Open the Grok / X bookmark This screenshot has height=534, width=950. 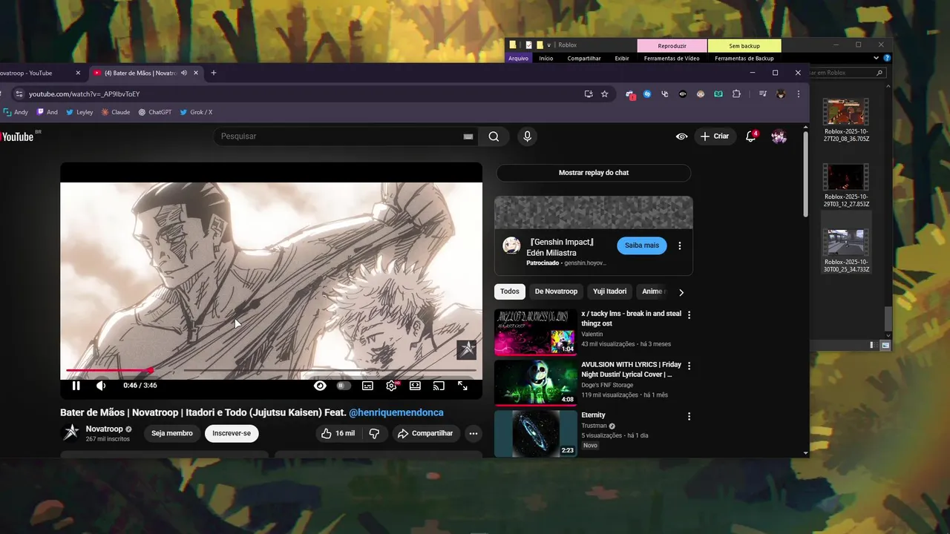coord(196,112)
